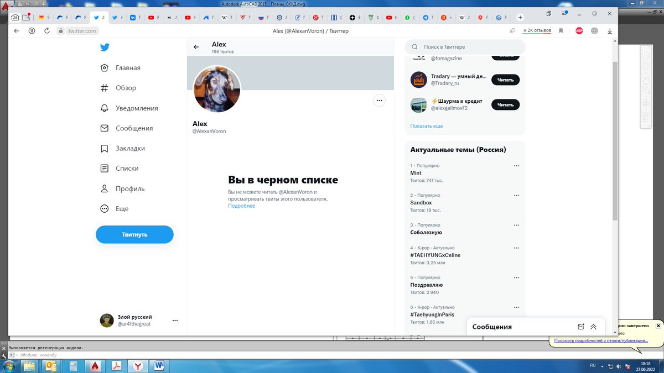Open Outlook from the taskbar

(51, 366)
